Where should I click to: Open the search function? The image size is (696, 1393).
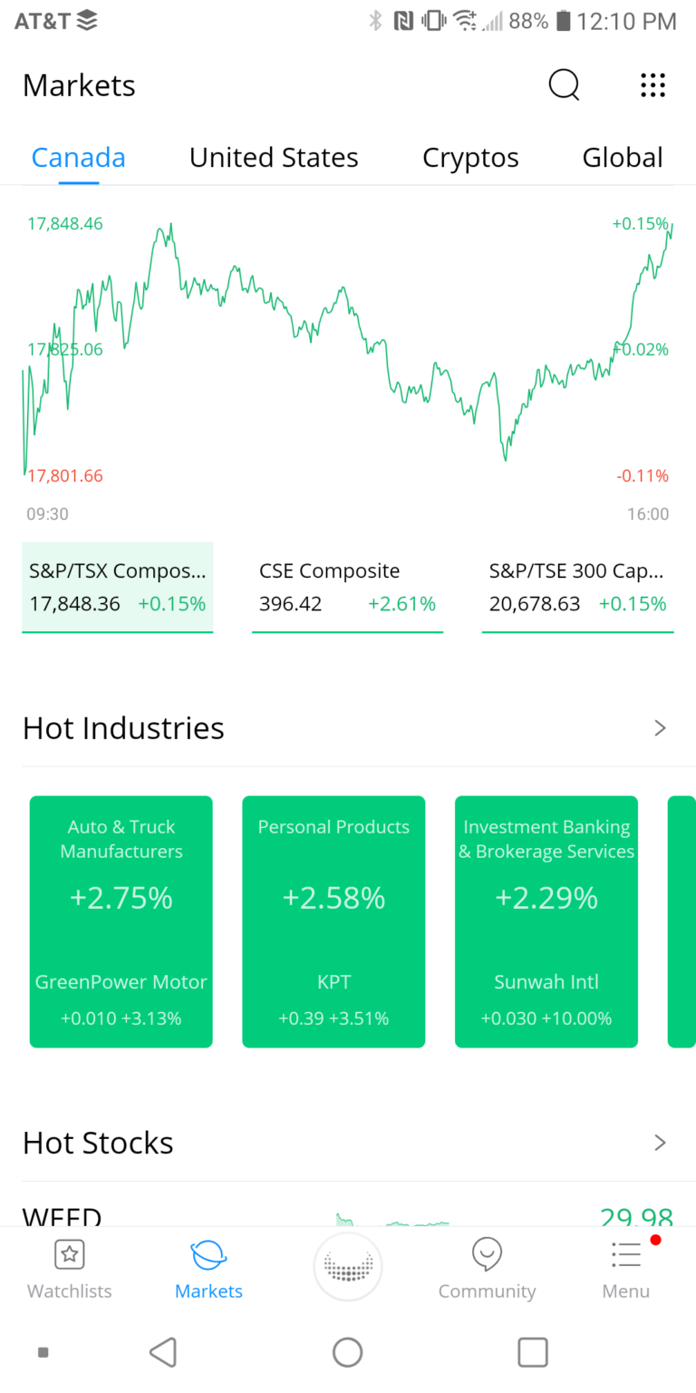pyautogui.click(x=564, y=85)
